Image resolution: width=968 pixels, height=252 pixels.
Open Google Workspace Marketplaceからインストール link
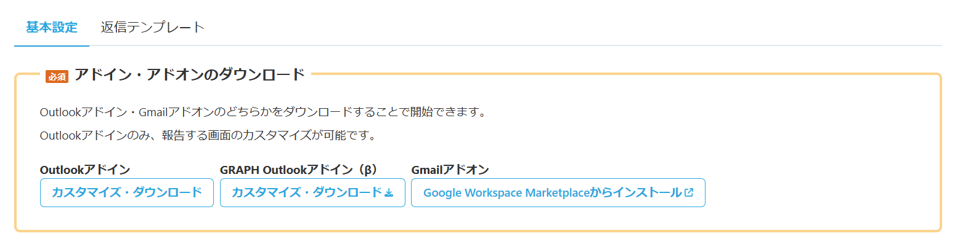(558, 192)
